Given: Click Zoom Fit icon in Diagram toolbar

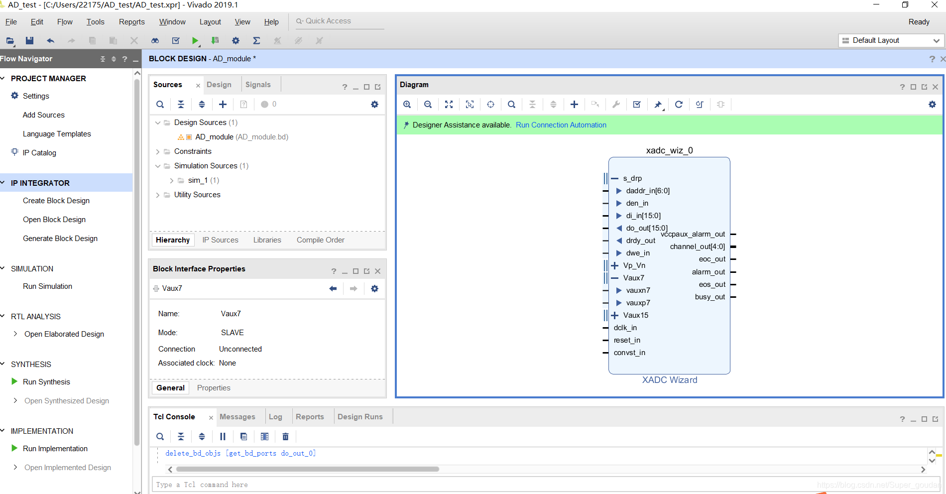Looking at the screenshot, I should tap(449, 104).
